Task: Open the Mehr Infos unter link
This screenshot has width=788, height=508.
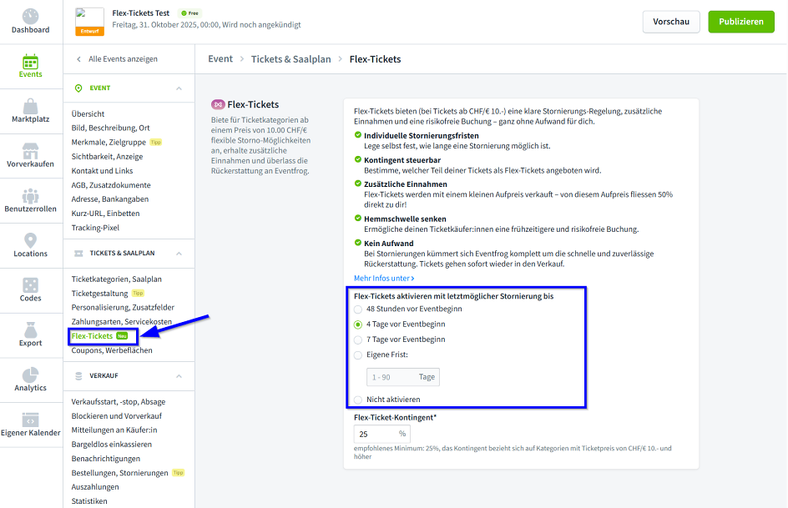Action: point(384,278)
